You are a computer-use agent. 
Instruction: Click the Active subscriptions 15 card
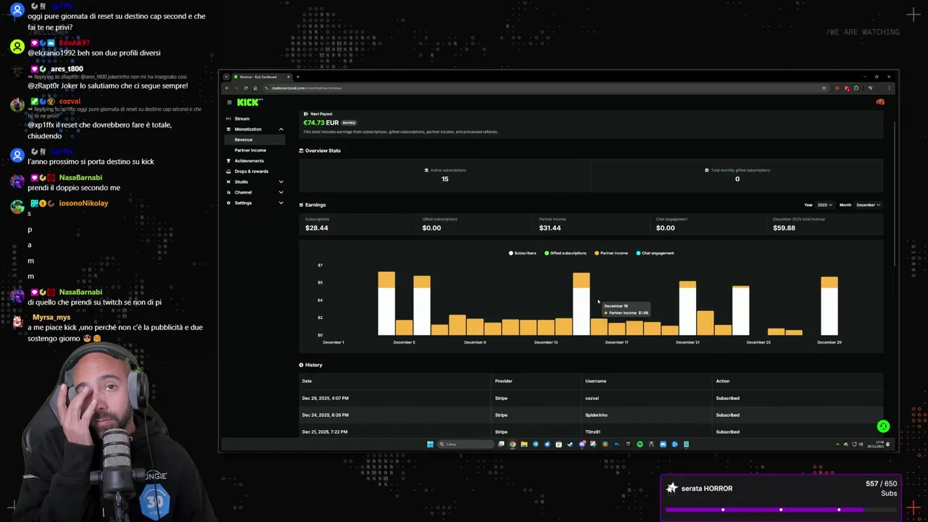tap(445, 175)
